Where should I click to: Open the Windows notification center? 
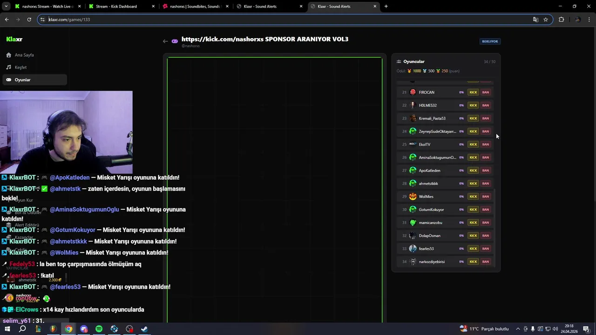click(x=586, y=329)
